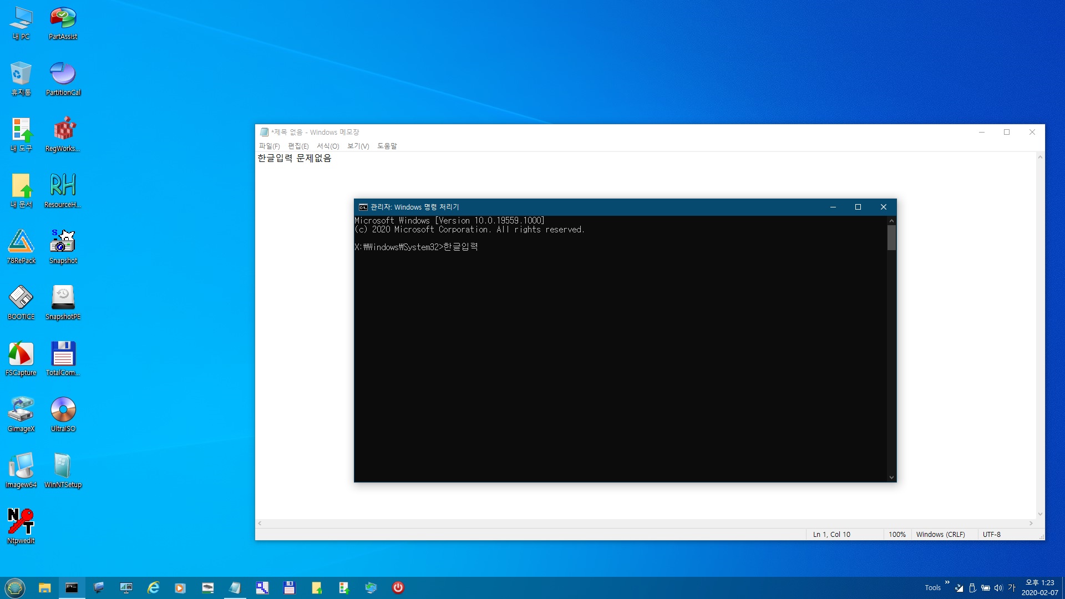
Task: Select SnapshotPE desktop icon
Action: tap(63, 303)
